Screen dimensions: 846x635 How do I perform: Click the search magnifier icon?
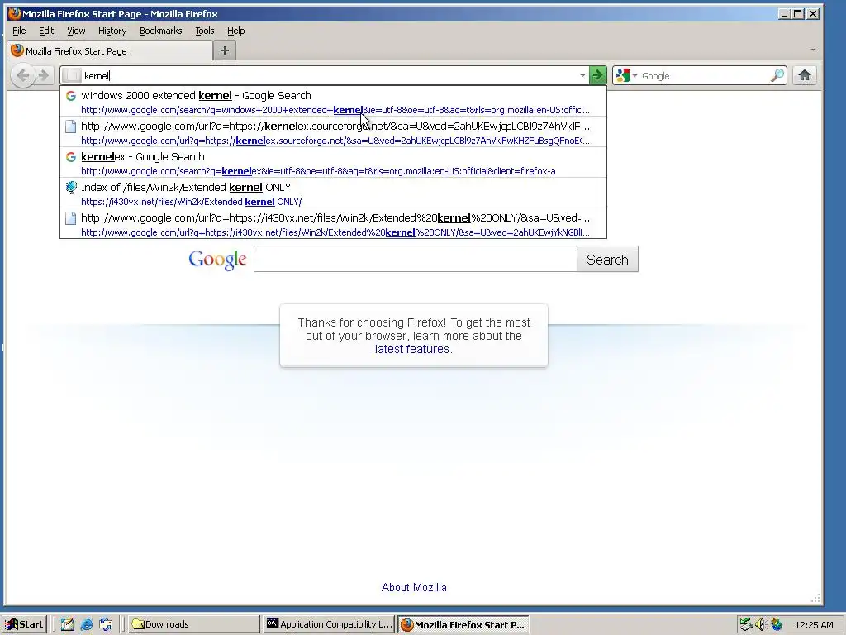(777, 75)
